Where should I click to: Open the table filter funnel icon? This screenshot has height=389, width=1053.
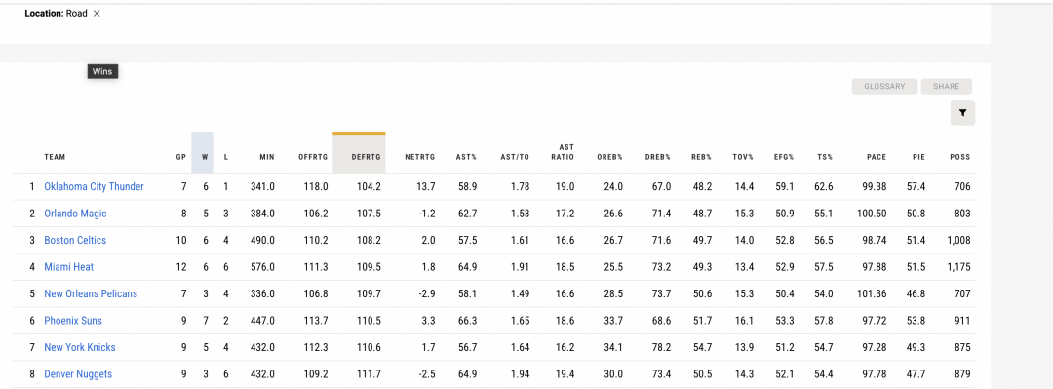[962, 113]
